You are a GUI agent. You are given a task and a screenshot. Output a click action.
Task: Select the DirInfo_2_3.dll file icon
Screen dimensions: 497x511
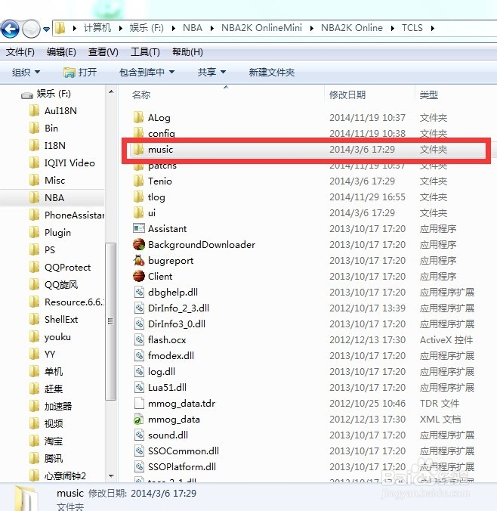point(139,308)
